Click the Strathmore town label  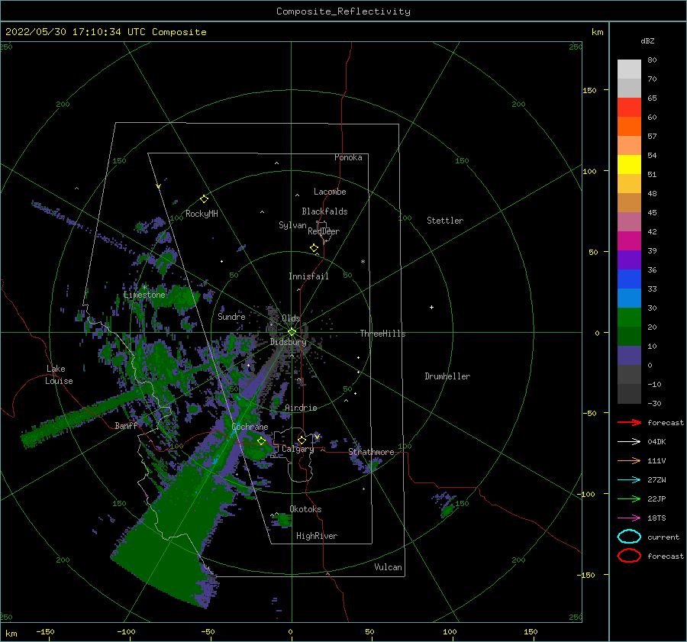[371, 452]
